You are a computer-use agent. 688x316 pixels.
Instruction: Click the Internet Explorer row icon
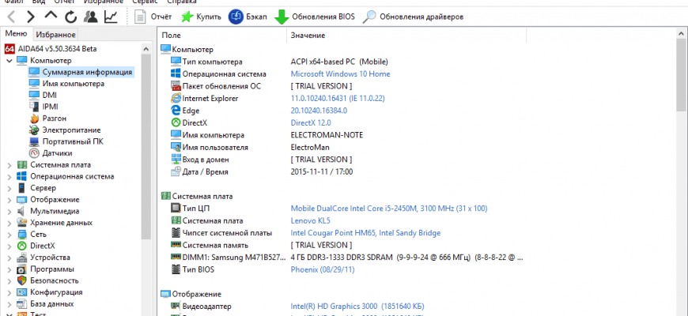click(176, 98)
